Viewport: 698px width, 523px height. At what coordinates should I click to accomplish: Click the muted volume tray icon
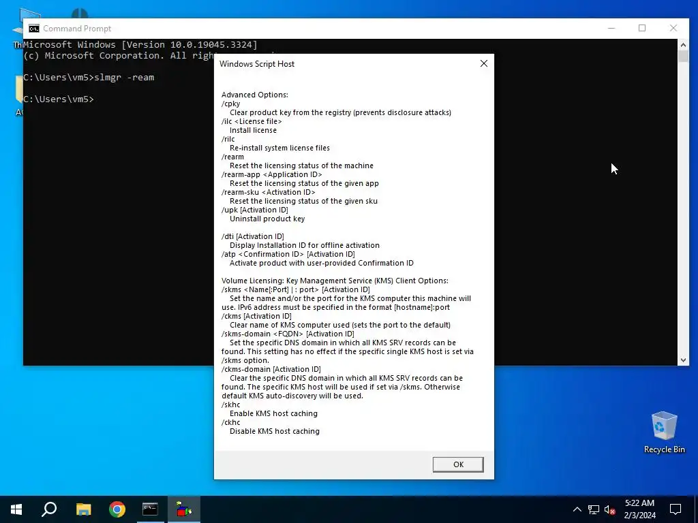(x=609, y=509)
